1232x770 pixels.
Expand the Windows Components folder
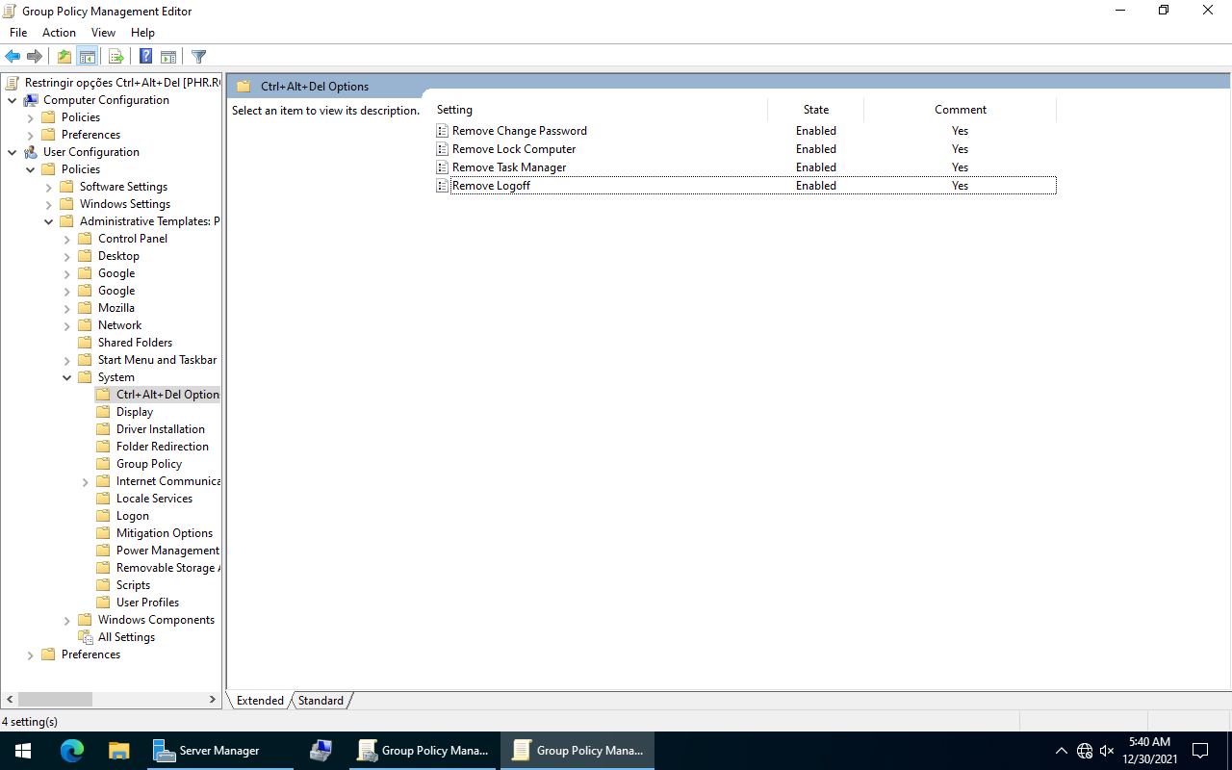click(x=67, y=620)
